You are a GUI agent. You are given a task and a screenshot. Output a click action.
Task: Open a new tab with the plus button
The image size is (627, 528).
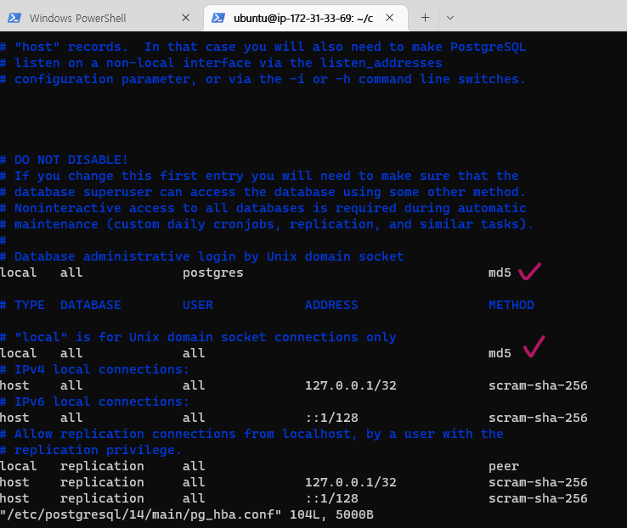coord(425,17)
